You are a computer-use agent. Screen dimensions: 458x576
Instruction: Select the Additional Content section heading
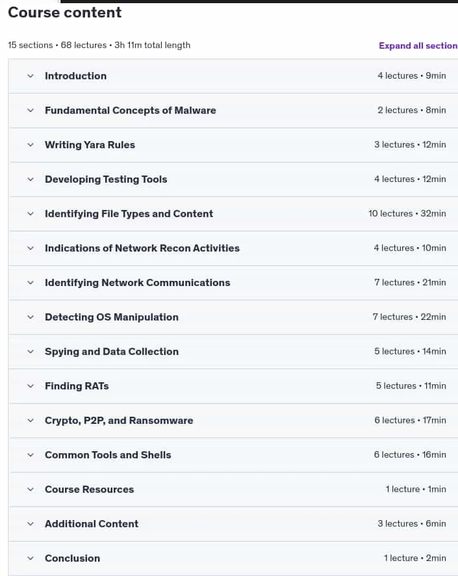click(92, 524)
